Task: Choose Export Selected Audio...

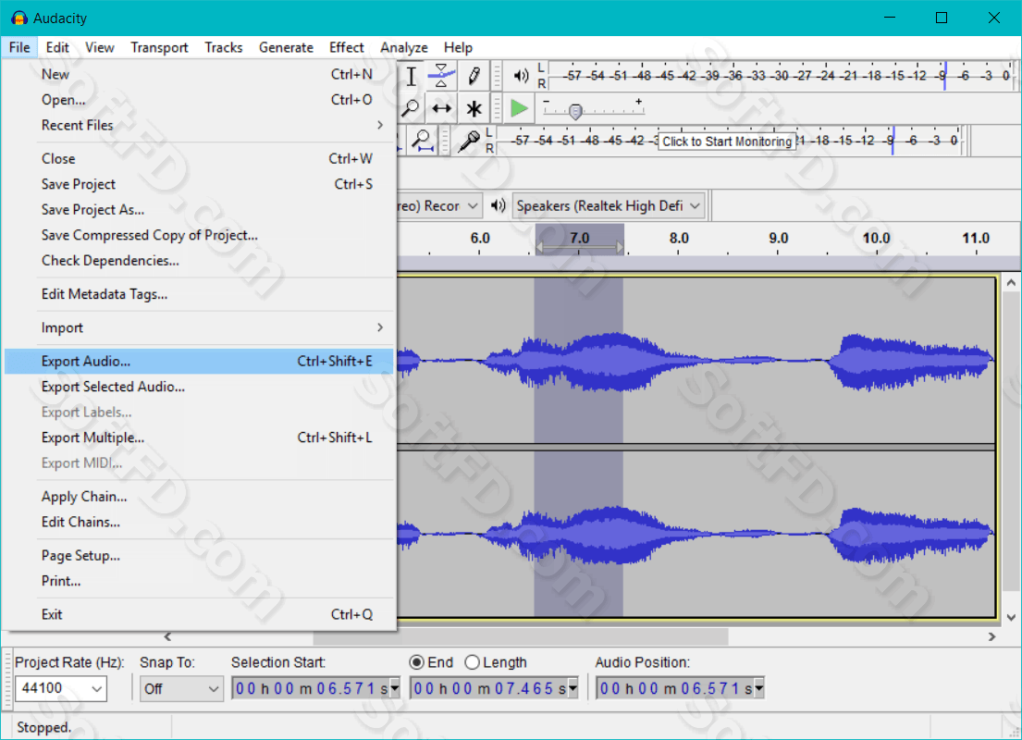Action: point(199,387)
